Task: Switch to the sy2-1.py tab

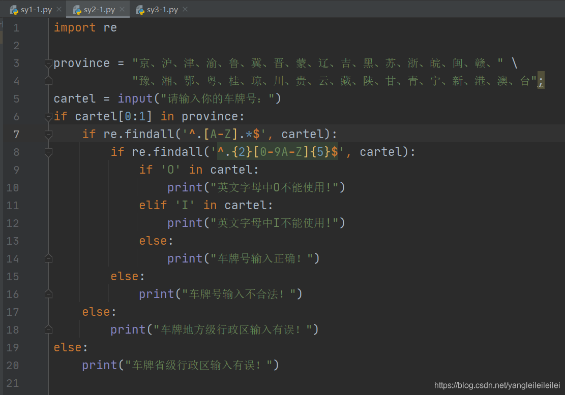Action: (99, 10)
